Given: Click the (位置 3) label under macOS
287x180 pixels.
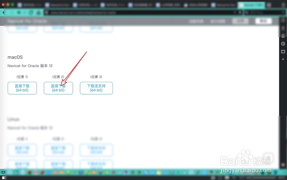Looking at the screenshot, I should (96, 77).
